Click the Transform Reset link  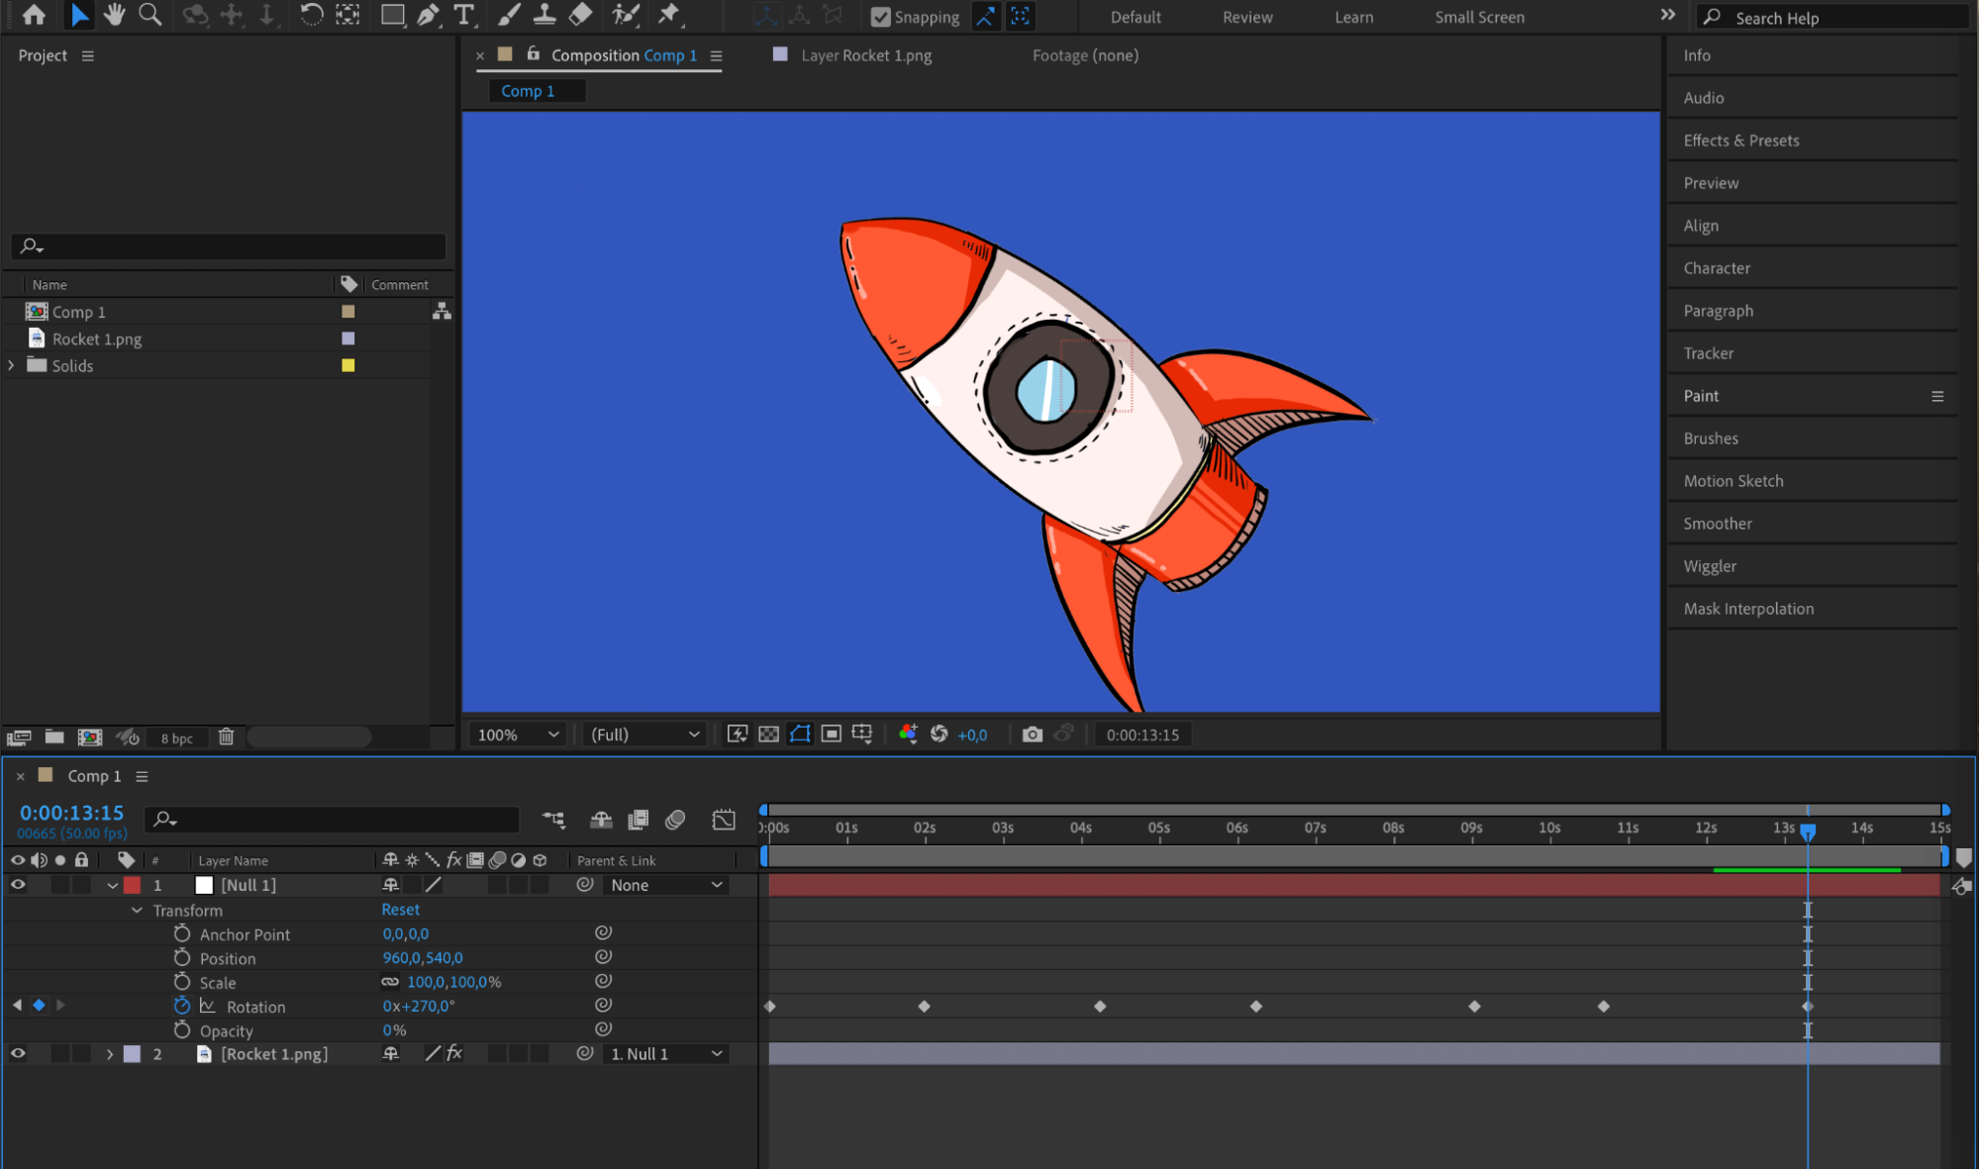pyautogui.click(x=400, y=910)
